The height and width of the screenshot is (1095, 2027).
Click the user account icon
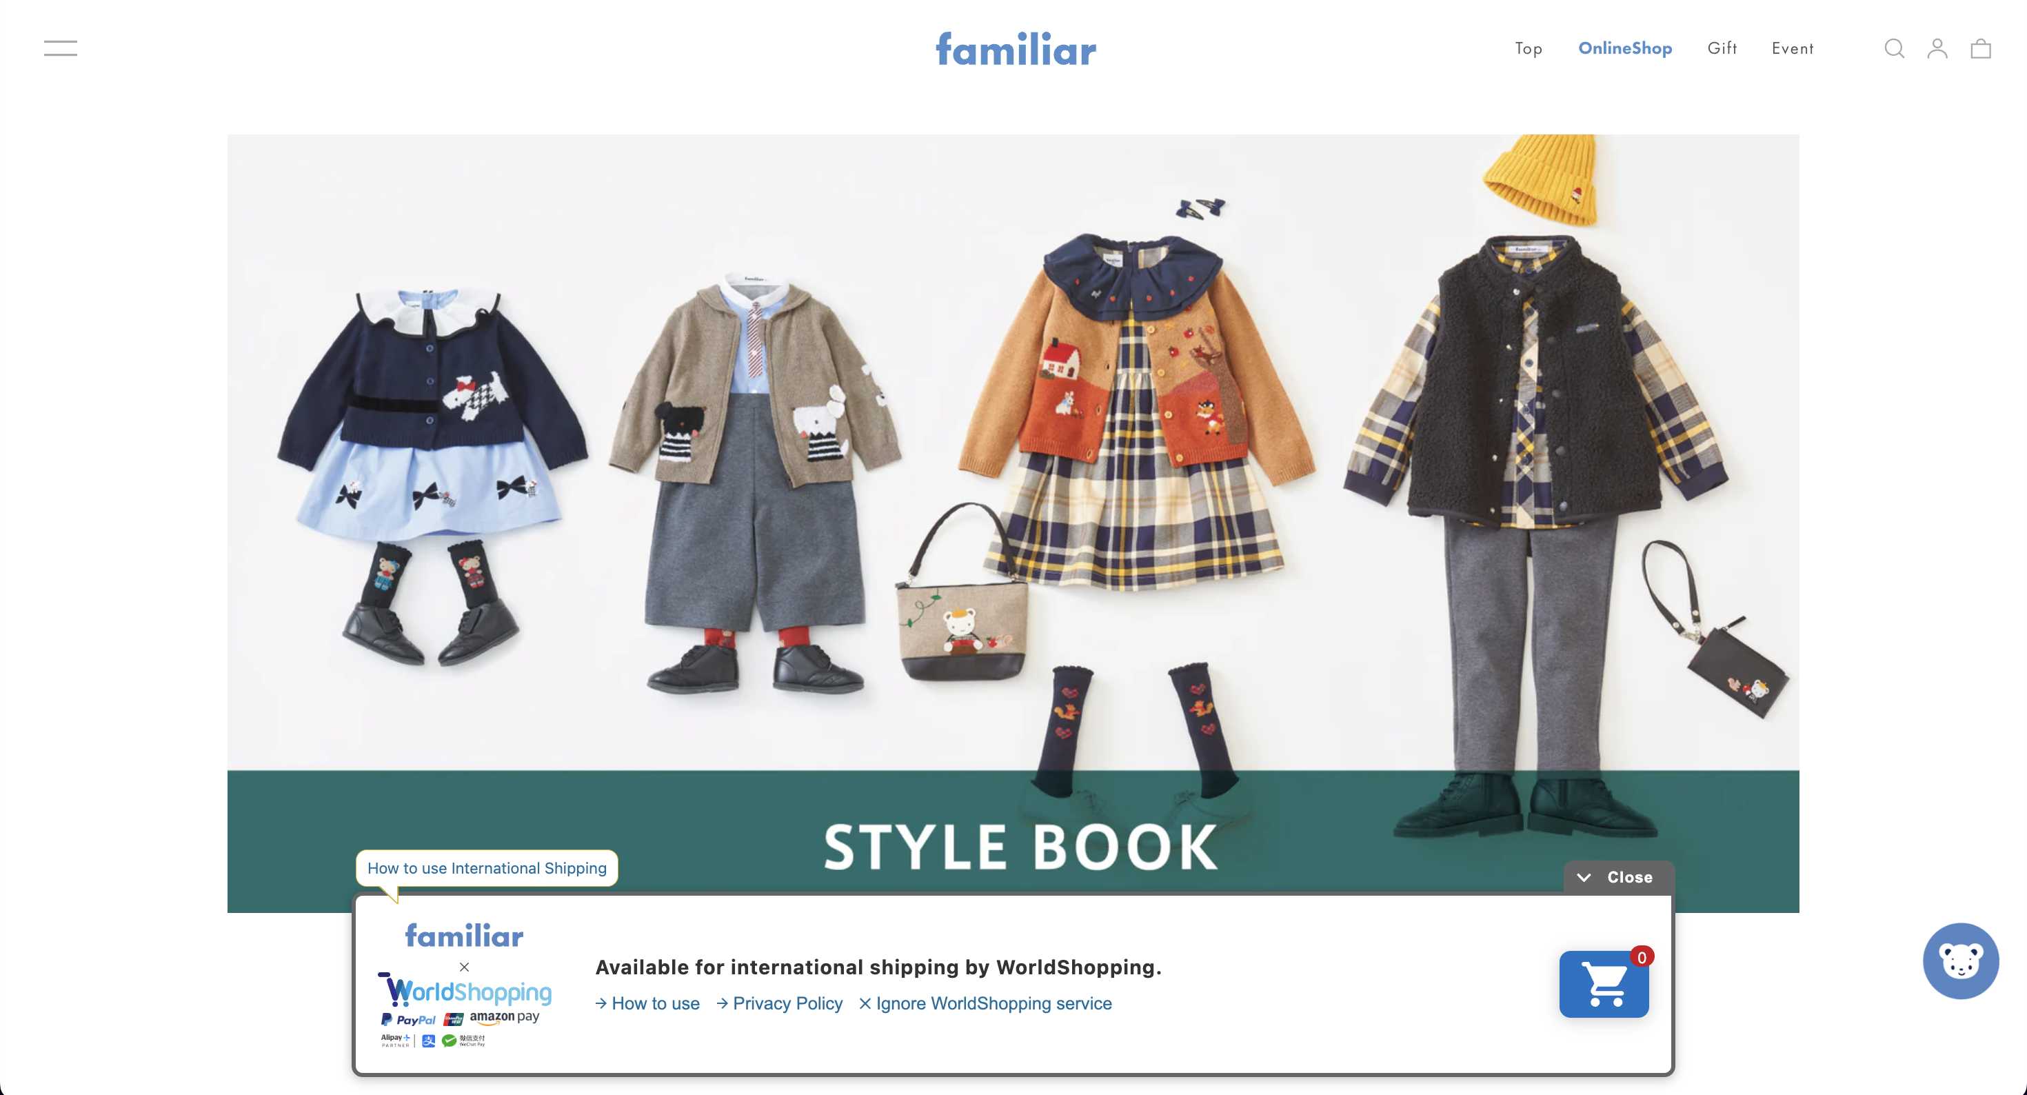1937,50
